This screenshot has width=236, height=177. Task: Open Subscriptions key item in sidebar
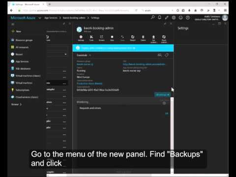pyautogui.click(x=20, y=90)
